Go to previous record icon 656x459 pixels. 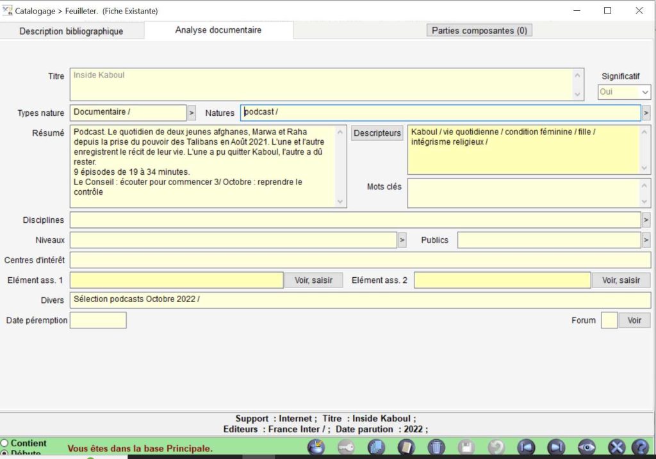(x=527, y=447)
